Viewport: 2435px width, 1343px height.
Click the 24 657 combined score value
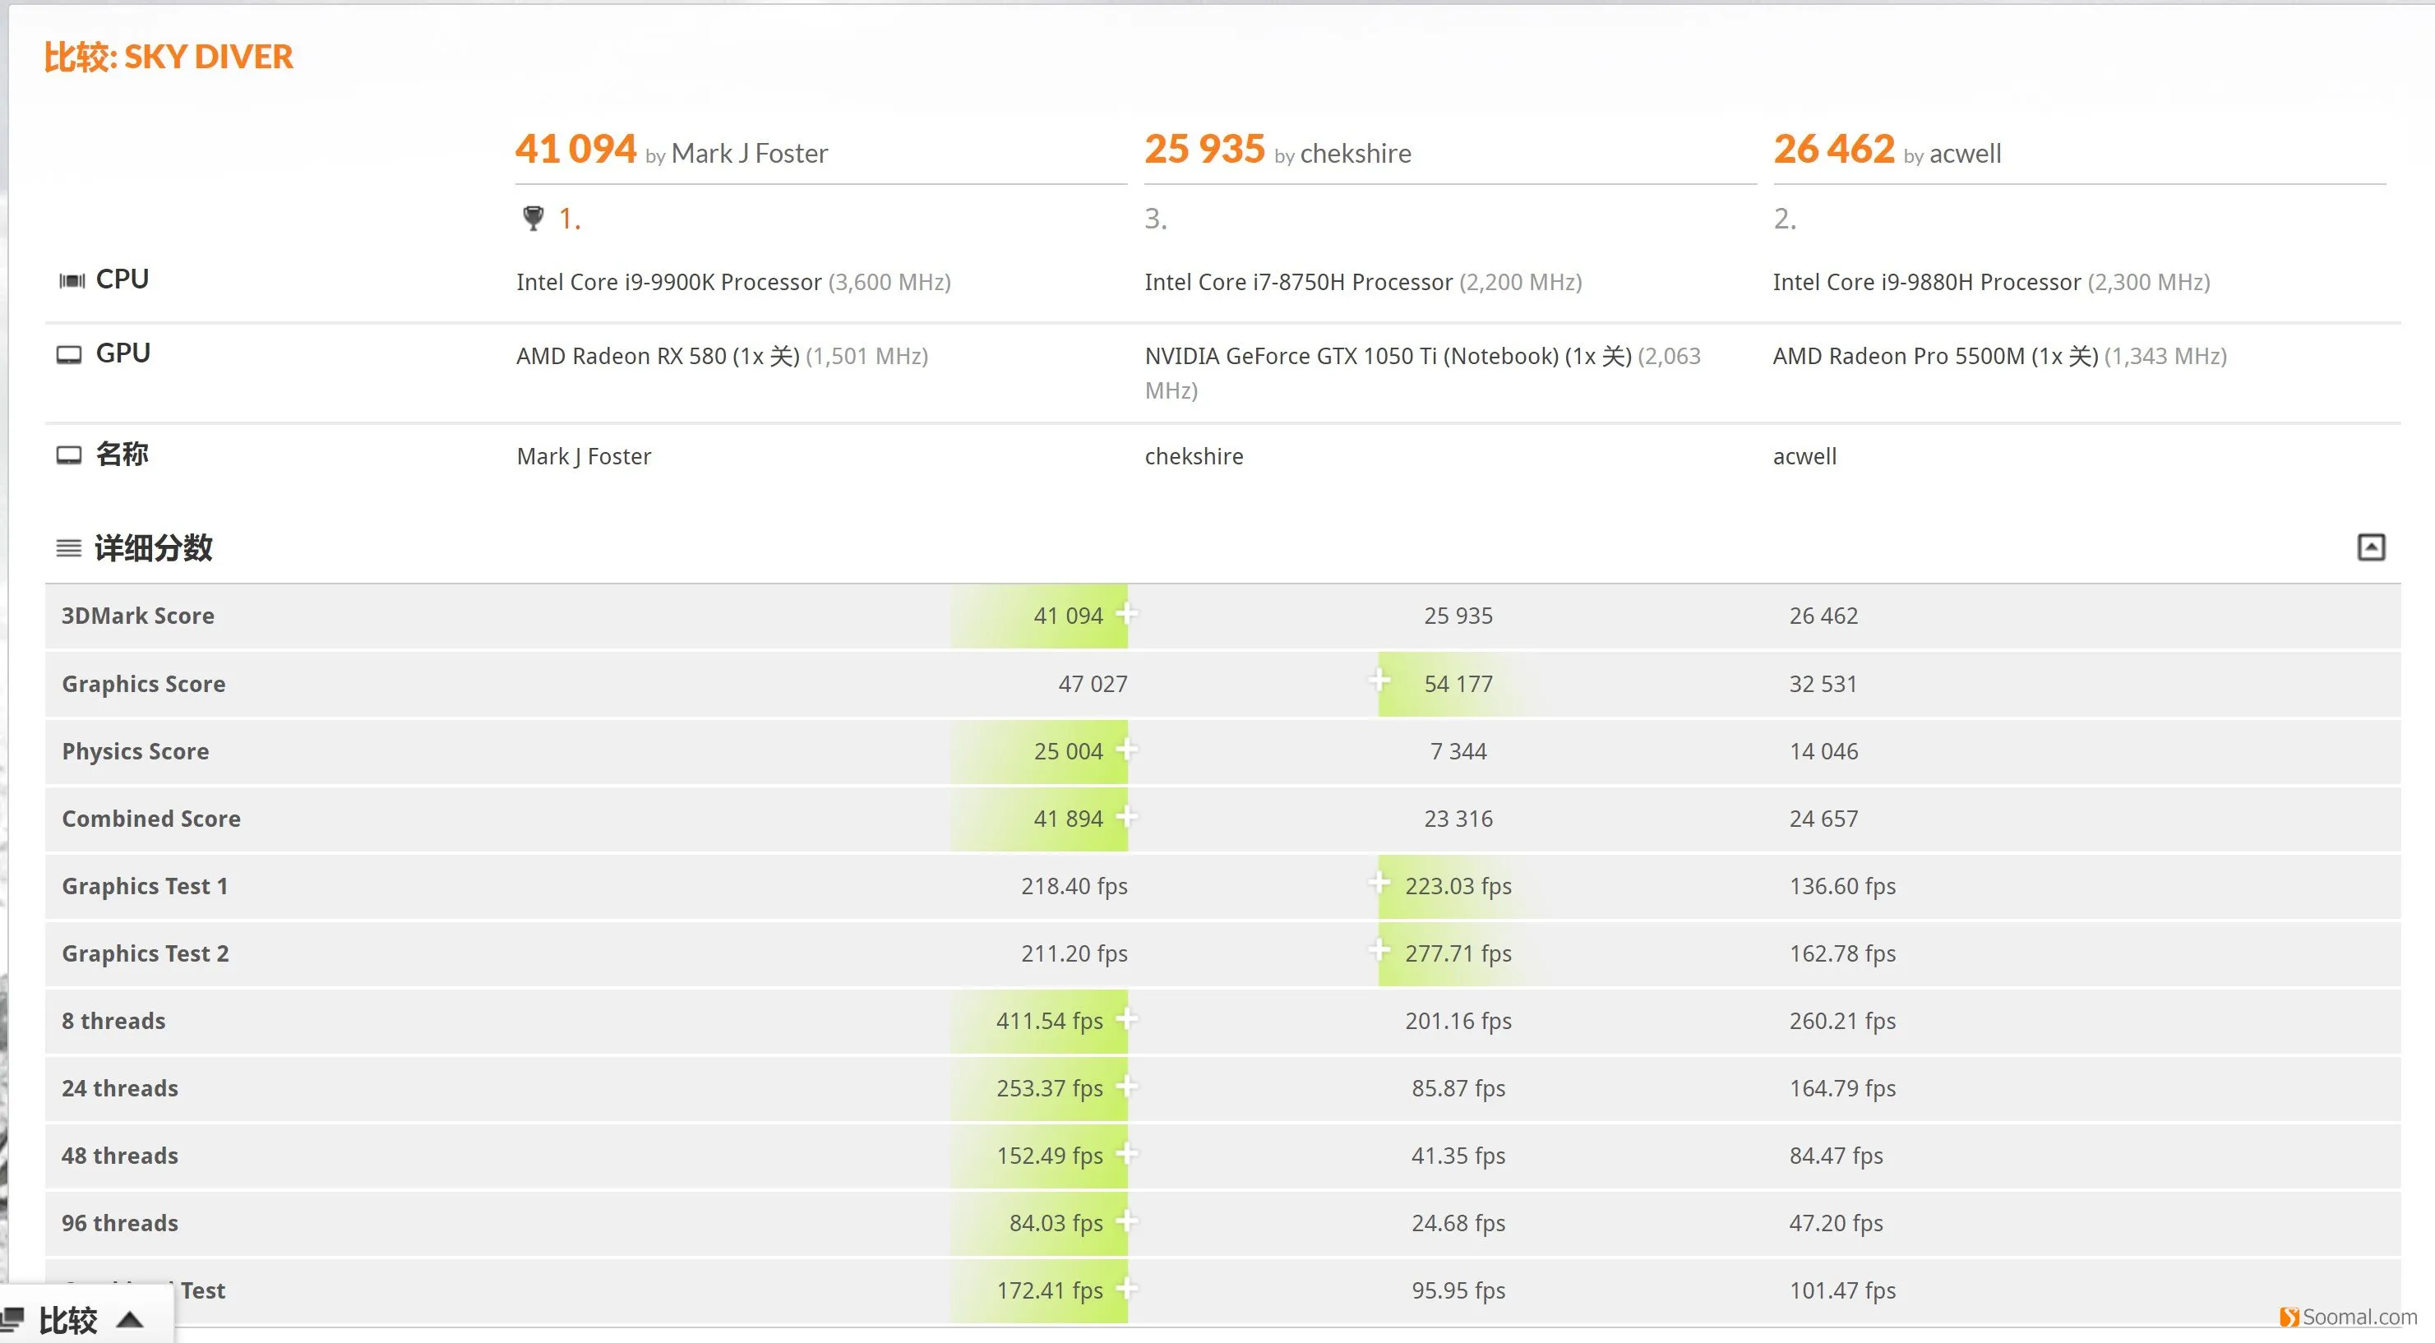[x=1823, y=819]
